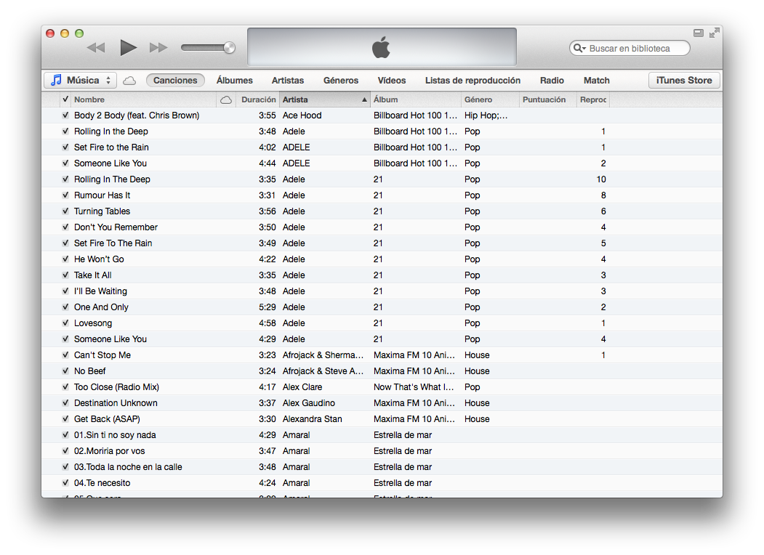Image resolution: width=764 pixels, height=555 pixels.
Task: Sort by the Álbum column header
Action: 416,100
